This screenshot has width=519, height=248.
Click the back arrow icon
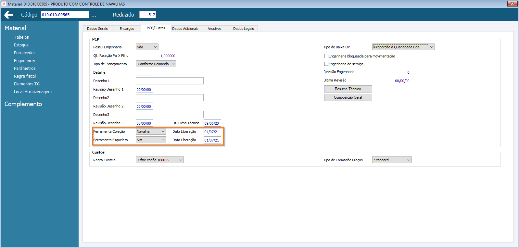[x=9, y=15]
